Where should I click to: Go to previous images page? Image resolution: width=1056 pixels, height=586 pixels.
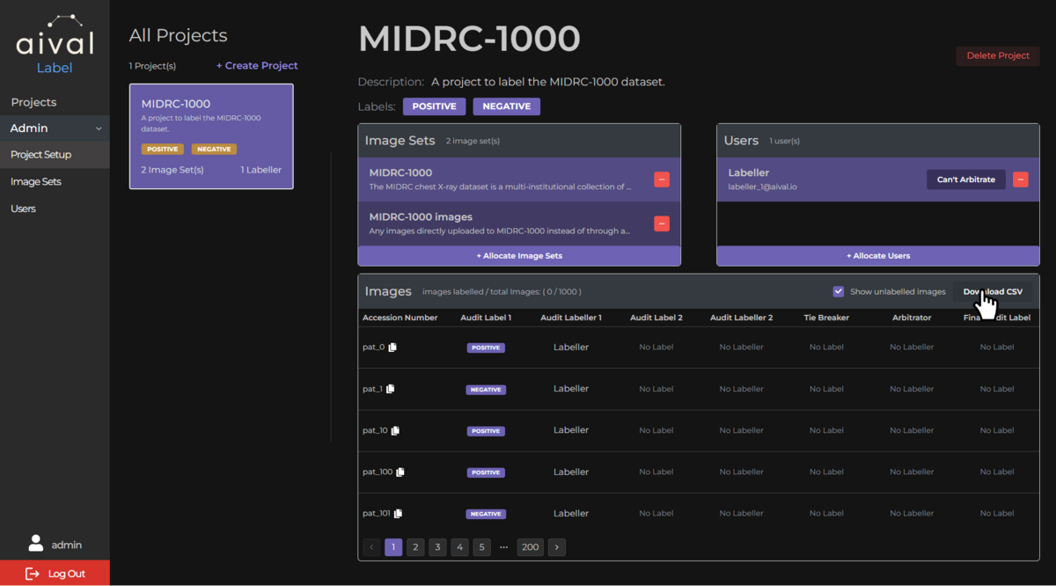pyautogui.click(x=371, y=547)
